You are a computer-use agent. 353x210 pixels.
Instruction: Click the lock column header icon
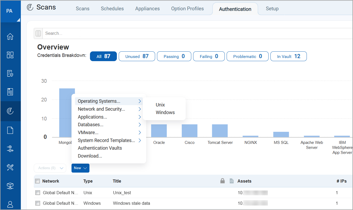pyautogui.click(x=222, y=181)
